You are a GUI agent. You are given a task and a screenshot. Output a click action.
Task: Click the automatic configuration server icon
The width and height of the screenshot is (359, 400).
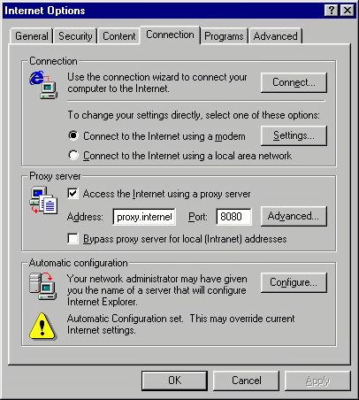pyautogui.click(x=43, y=286)
